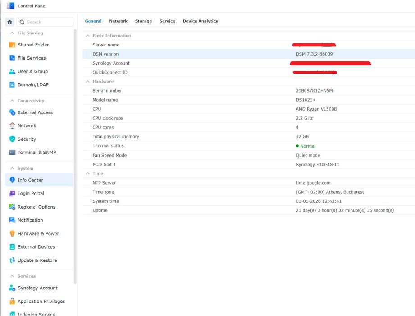415x316 pixels.
Task: Collapse the Hardware group
Action: coord(87,81)
